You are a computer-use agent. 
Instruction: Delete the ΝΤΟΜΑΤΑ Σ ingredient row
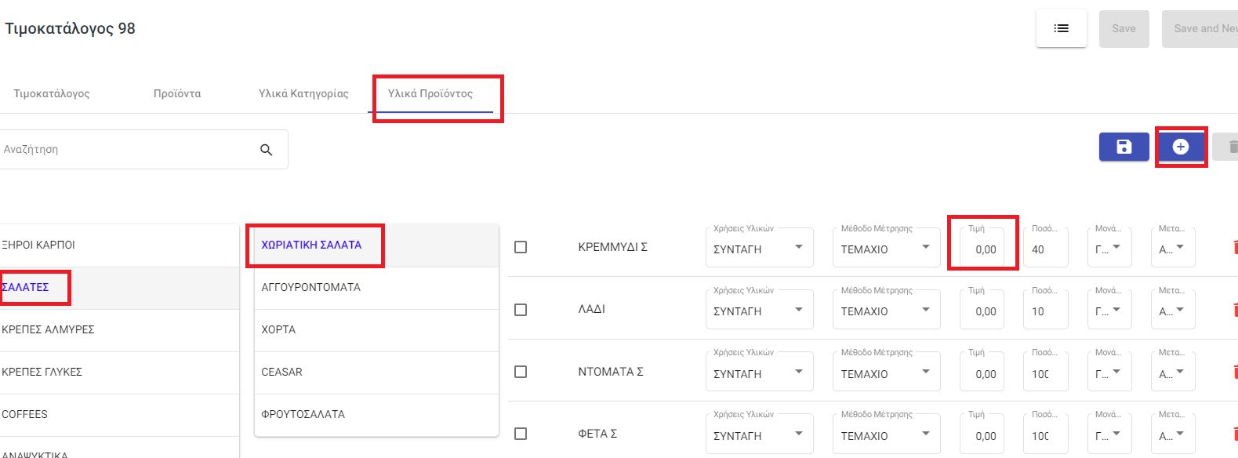[x=1234, y=372]
